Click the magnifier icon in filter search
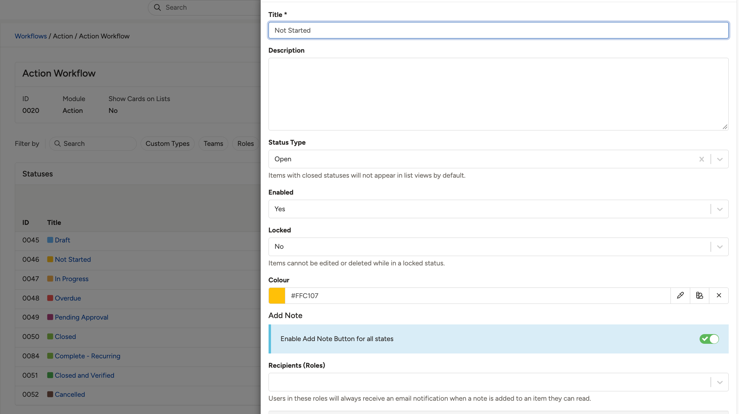 coord(57,143)
